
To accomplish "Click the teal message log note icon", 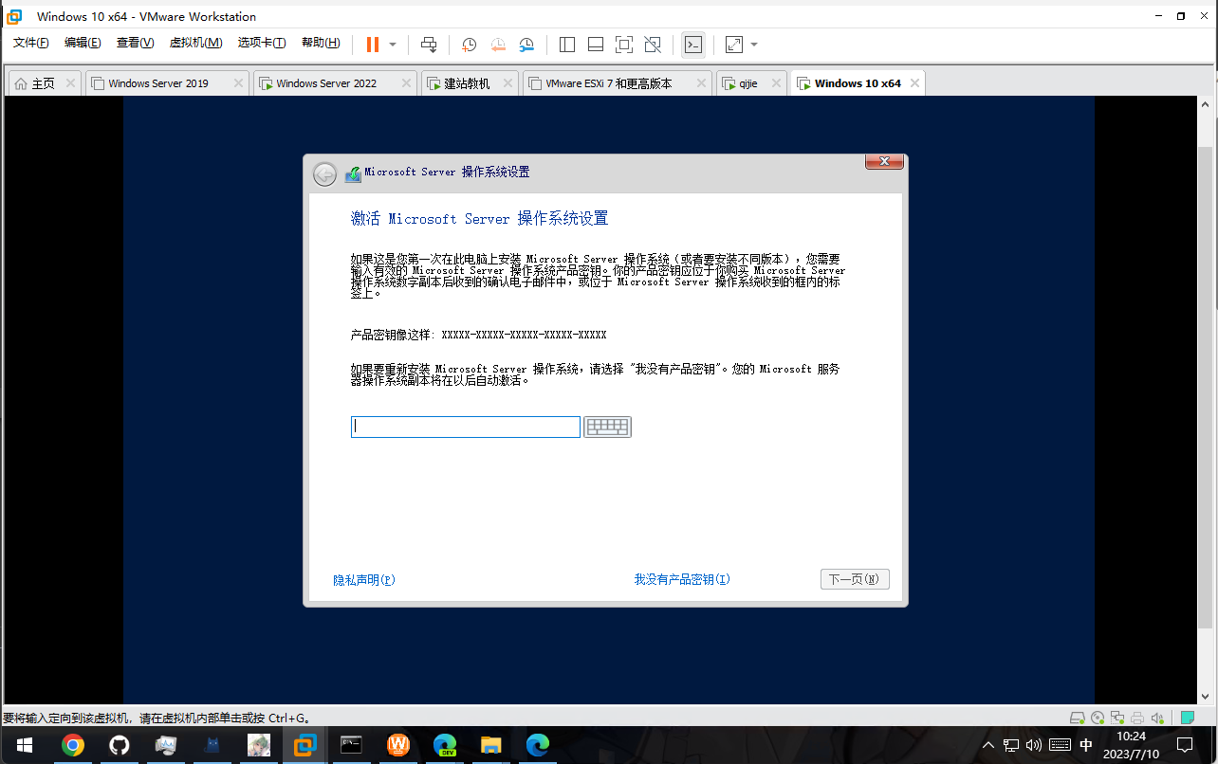I will (x=1188, y=718).
